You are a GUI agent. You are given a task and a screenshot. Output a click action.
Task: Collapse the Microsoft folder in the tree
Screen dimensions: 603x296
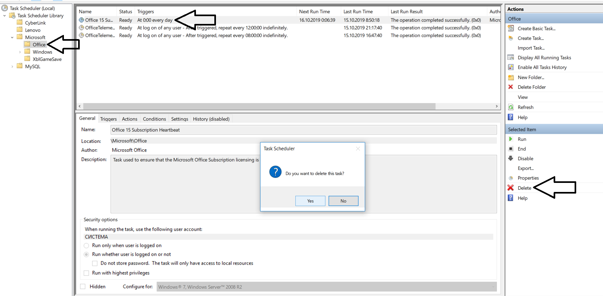coord(12,37)
